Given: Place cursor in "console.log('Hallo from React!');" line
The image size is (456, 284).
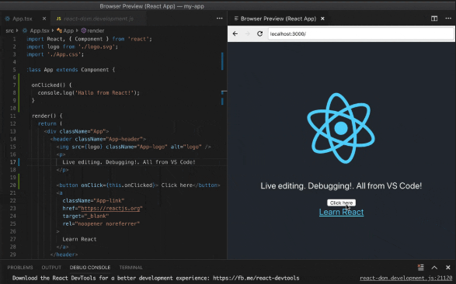Looking at the screenshot, I should click(89, 93).
